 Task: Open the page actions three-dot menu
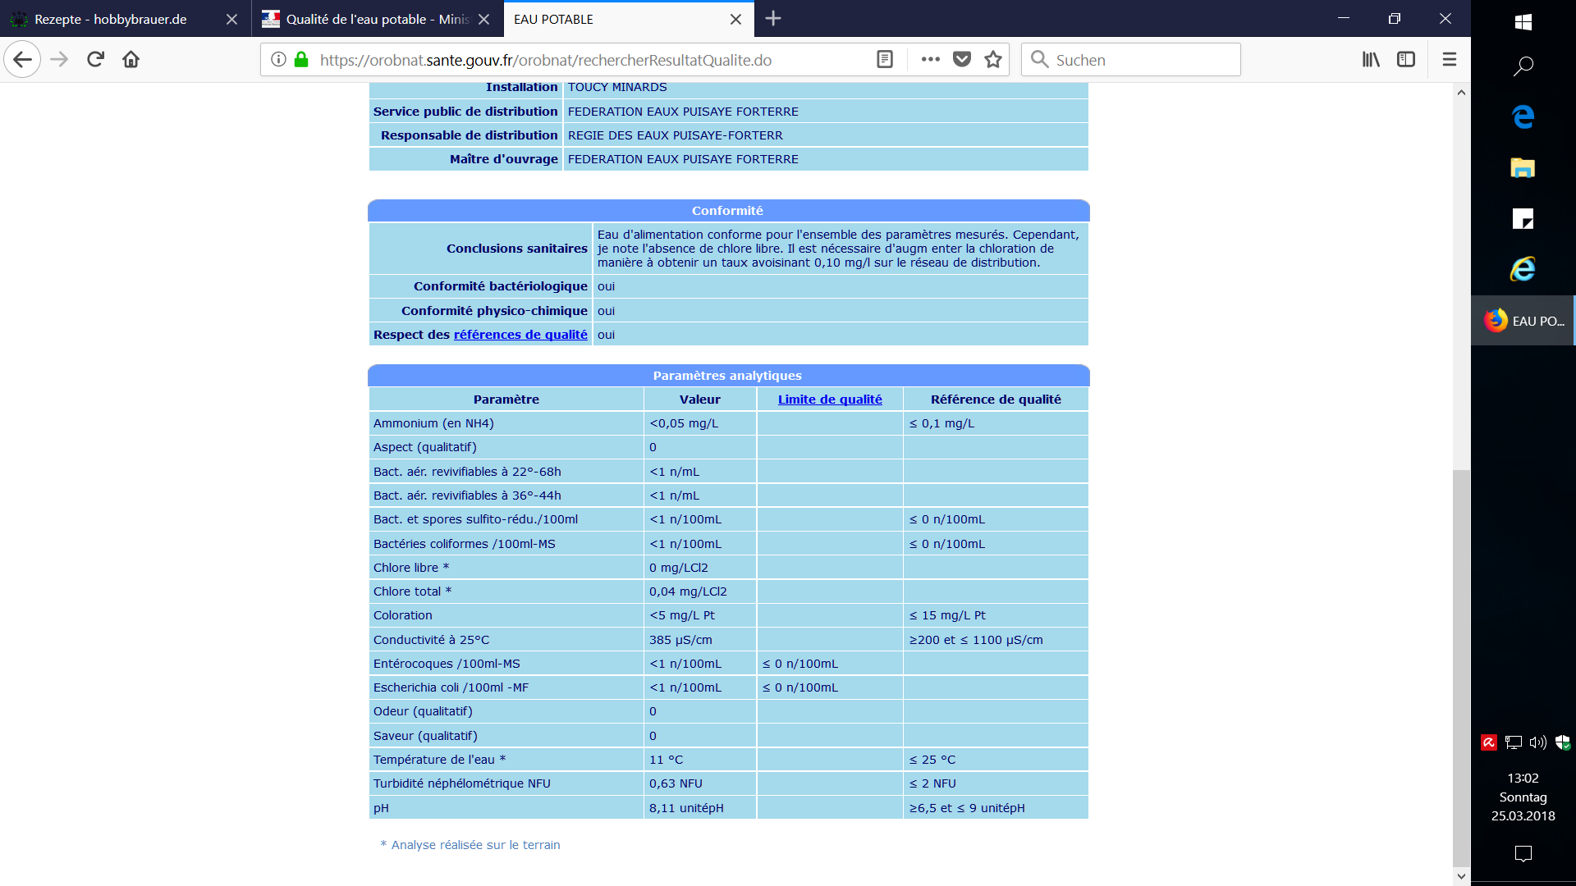click(930, 59)
